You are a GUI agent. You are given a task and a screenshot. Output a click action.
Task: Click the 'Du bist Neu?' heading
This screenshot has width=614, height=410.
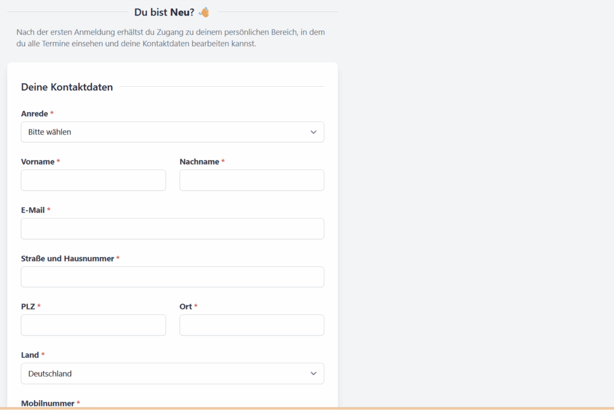point(164,12)
